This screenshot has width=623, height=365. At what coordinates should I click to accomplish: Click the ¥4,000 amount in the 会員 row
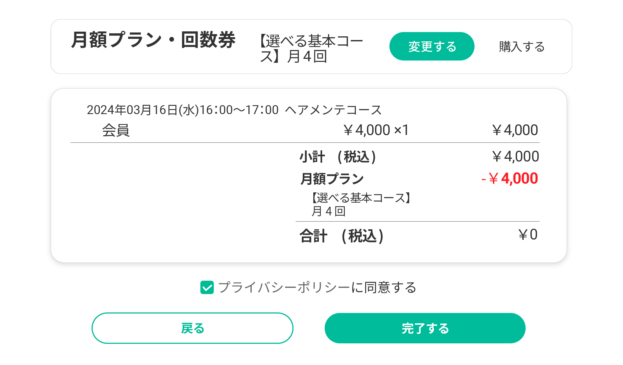click(x=515, y=130)
